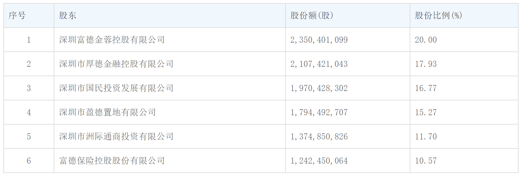This screenshot has height=177, width=522.
Task: Click share amount 2,107,421,043
Action: 319,64
